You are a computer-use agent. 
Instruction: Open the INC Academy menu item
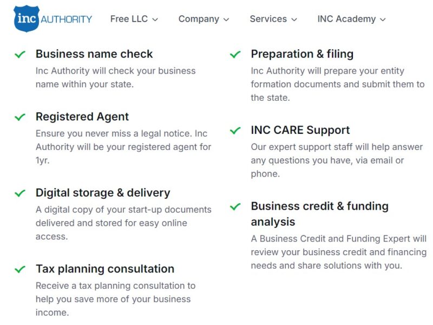point(346,19)
